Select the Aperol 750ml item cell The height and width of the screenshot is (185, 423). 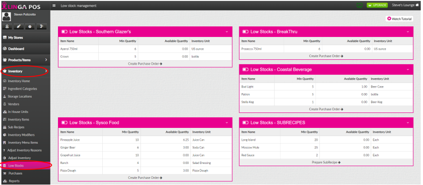tap(79, 49)
